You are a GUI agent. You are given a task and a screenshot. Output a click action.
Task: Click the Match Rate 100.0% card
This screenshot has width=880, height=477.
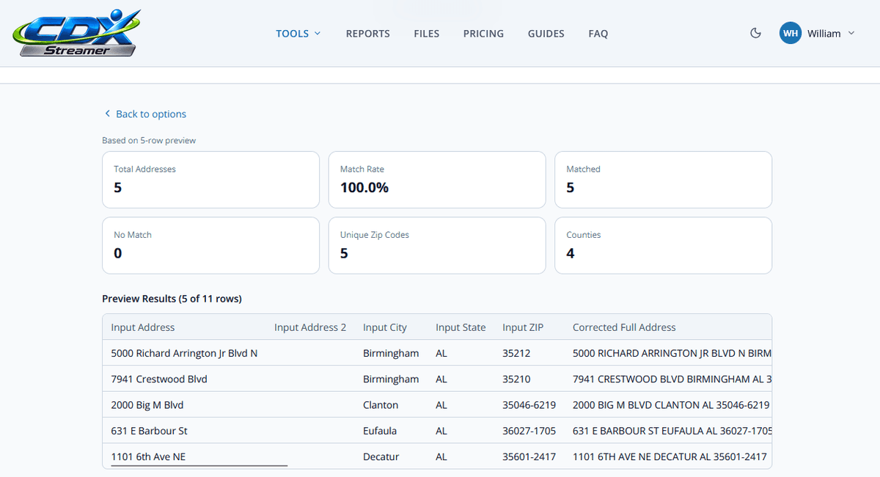(437, 180)
